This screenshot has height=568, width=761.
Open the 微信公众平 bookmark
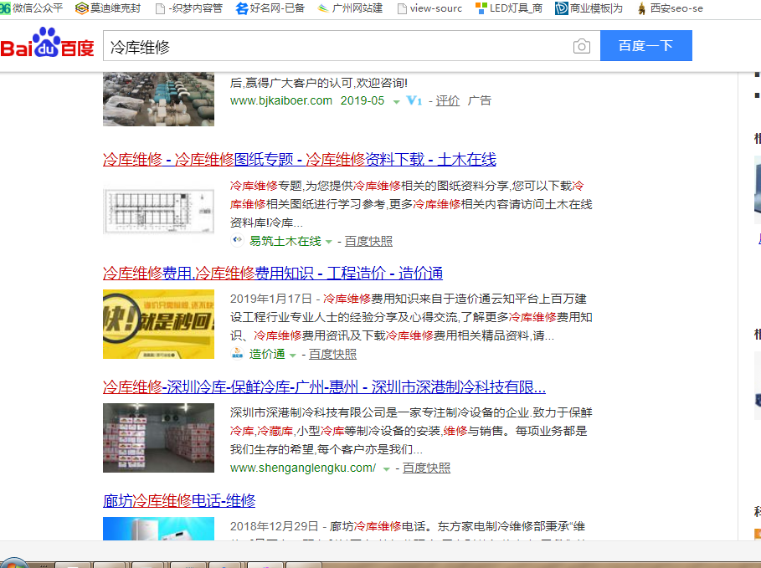point(32,8)
